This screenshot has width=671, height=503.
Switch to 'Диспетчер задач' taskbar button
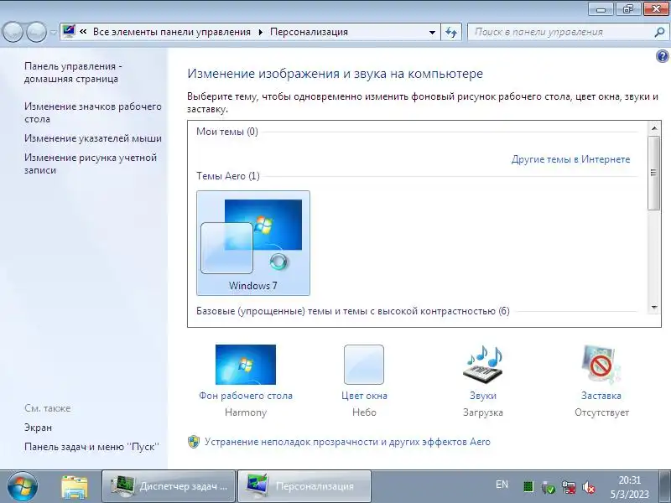tap(169, 486)
